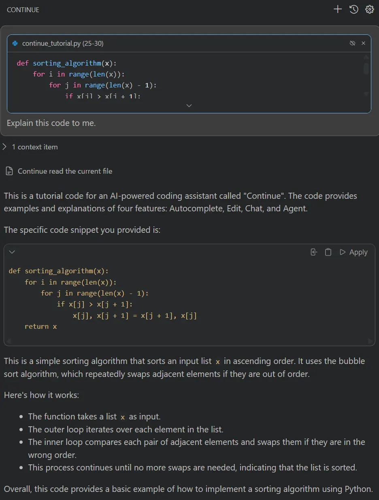Expand the truncated code preview chevron
The width and height of the screenshot is (379, 500).
tap(189, 105)
